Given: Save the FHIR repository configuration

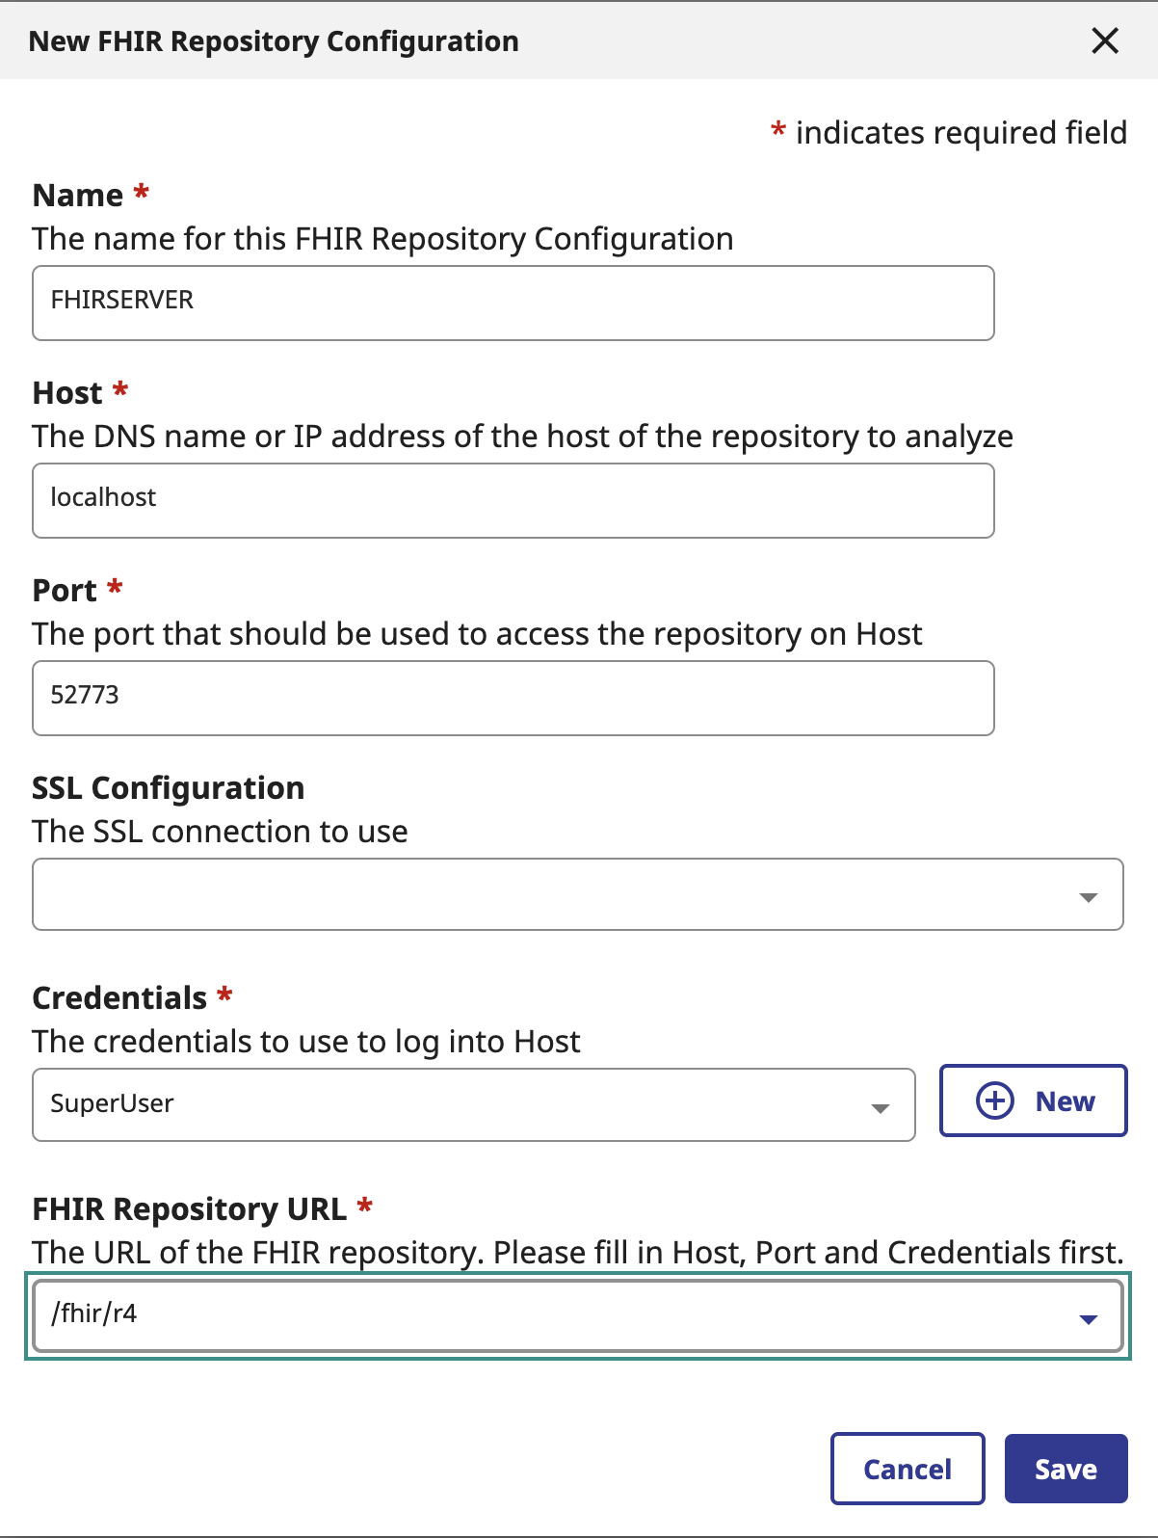Looking at the screenshot, I should pyautogui.click(x=1066, y=1469).
